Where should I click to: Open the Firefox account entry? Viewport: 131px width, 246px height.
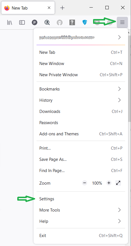click(x=81, y=37)
